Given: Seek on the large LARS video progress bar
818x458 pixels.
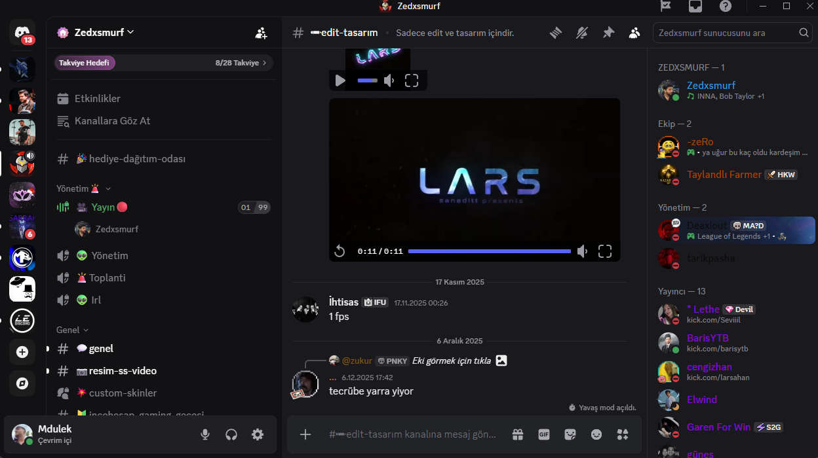Looking at the screenshot, I should pyautogui.click(x=490, y=251).
